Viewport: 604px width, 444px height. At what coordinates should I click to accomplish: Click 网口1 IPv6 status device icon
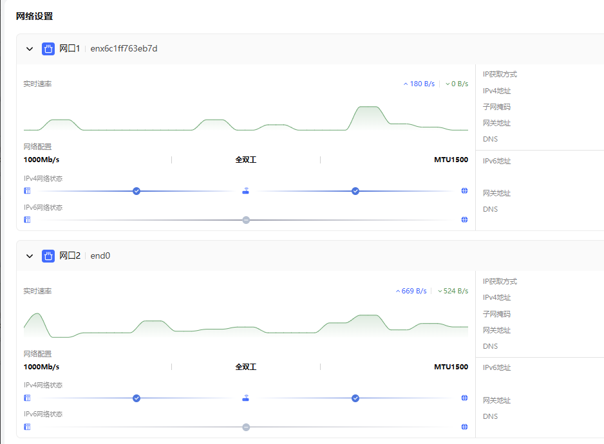(27, 219)
